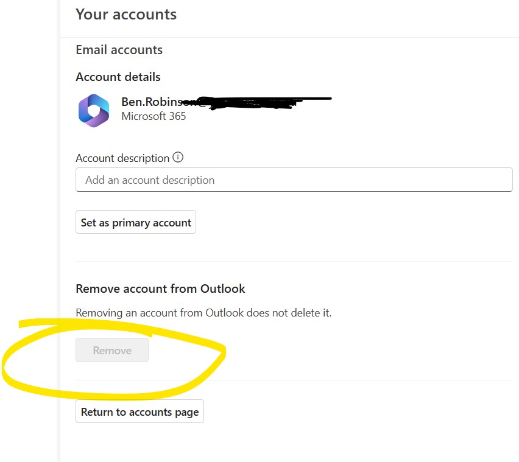Click the Microsoft 365 label text
Screen dimensions: 519x462
154,116
